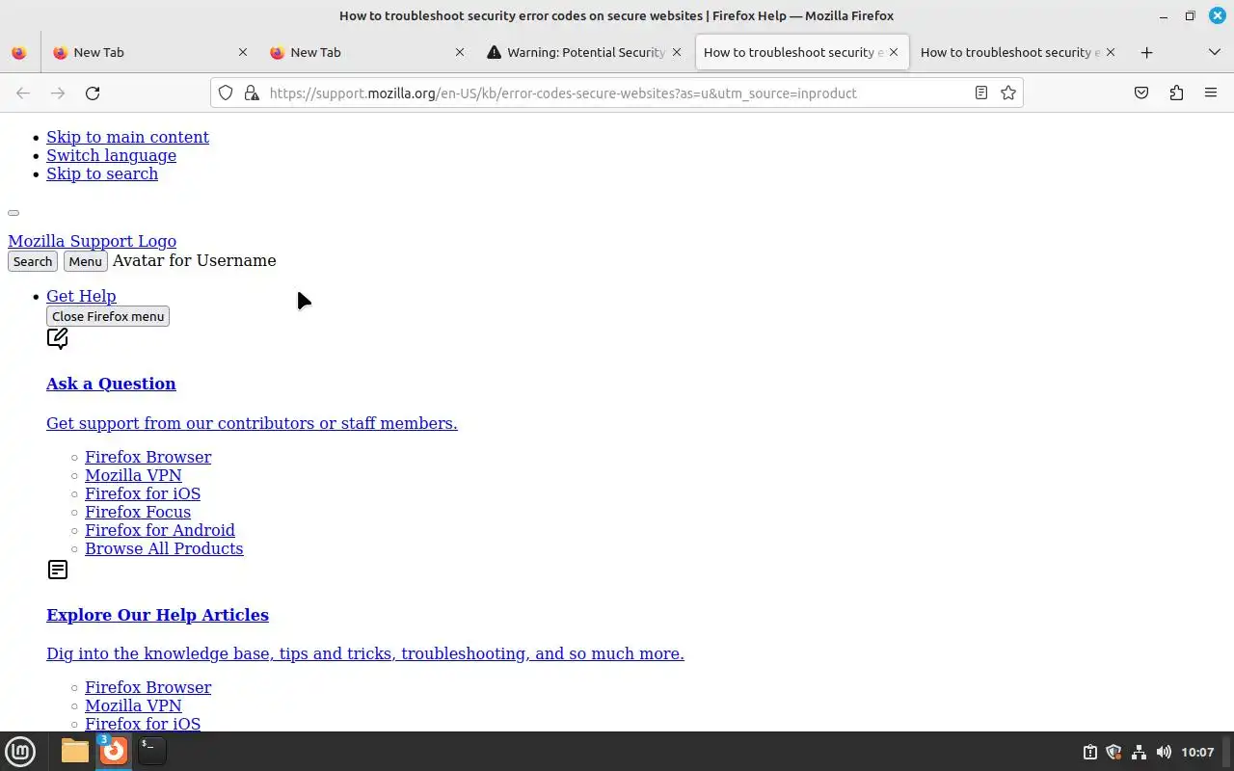Viewport: 1234px width, 771px height.
Task: Open tracking protection shield in address bar
Action: pos(226,93)
